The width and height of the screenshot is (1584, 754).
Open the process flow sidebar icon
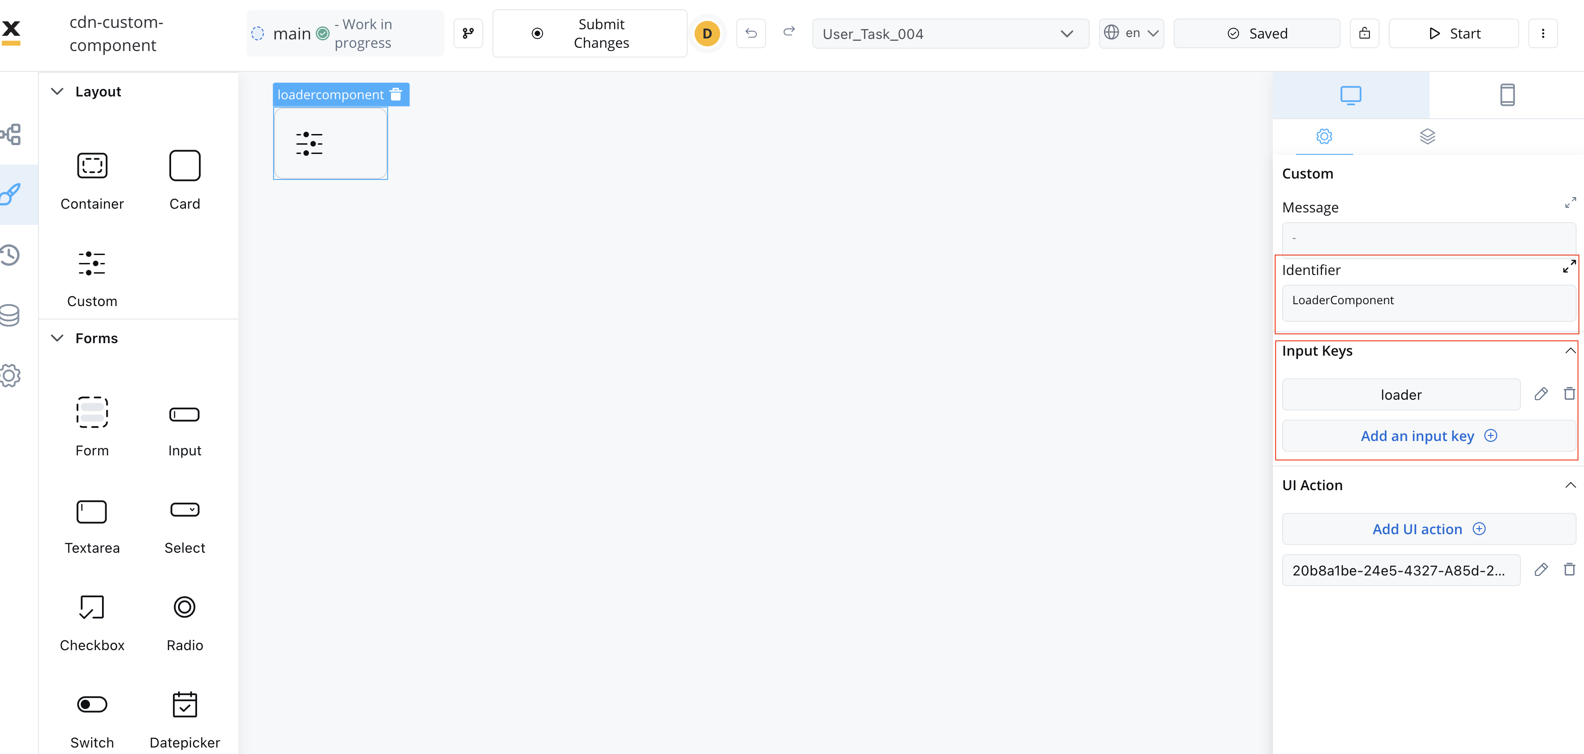pos(11,134)
